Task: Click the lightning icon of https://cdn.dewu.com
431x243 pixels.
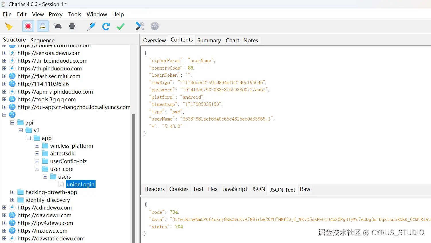Action: point(12,208)
